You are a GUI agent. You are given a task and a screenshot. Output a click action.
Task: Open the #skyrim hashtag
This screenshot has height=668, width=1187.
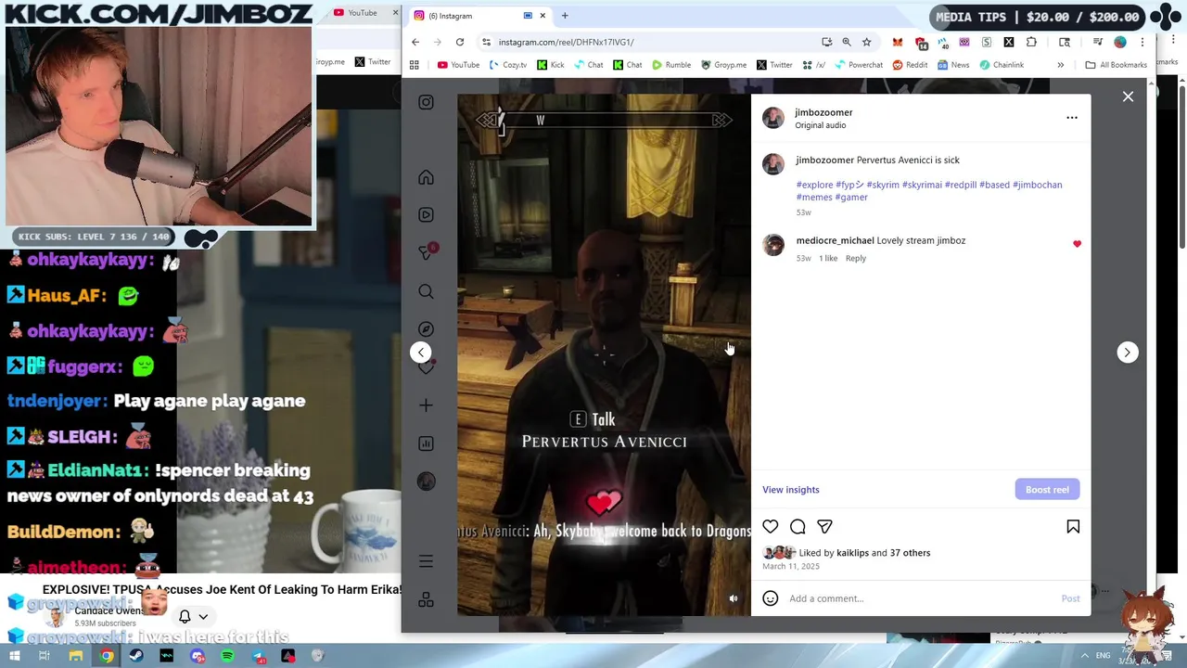[x=883, y=185]
